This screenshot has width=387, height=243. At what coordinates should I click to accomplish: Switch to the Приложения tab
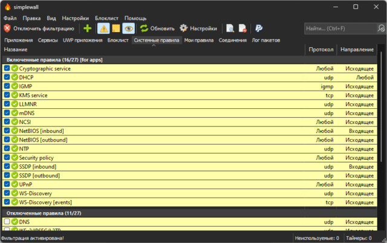tap(19, 40)
